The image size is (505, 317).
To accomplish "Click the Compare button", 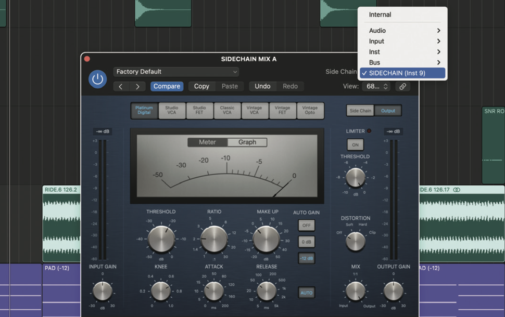I will [x=167, y=86].
